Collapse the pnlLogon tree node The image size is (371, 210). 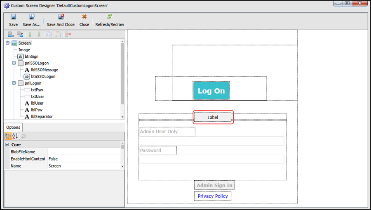[14, 83]
